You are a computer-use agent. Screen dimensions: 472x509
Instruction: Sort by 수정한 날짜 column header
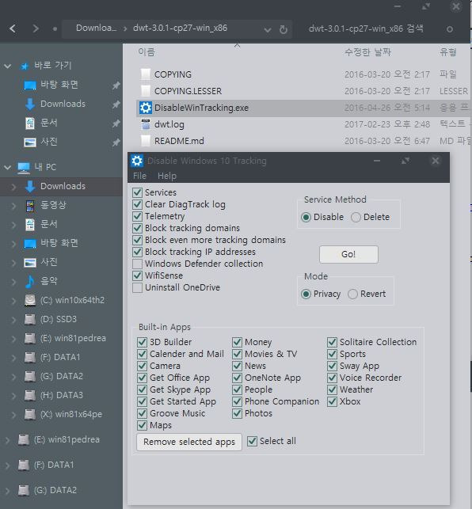click(x=367, y=52)
